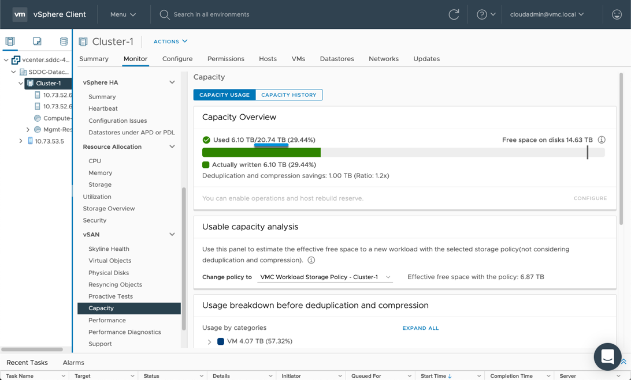Open the Change policy to dropdown
The width and height of the screenshot is (631, 380).
point(325,277)
